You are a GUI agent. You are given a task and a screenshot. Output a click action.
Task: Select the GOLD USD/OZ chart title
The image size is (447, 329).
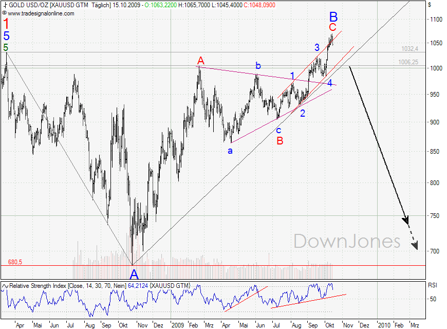tap(29, 5)
